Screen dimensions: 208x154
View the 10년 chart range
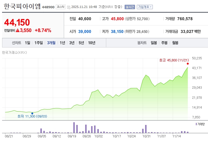[x=92, y=43]
